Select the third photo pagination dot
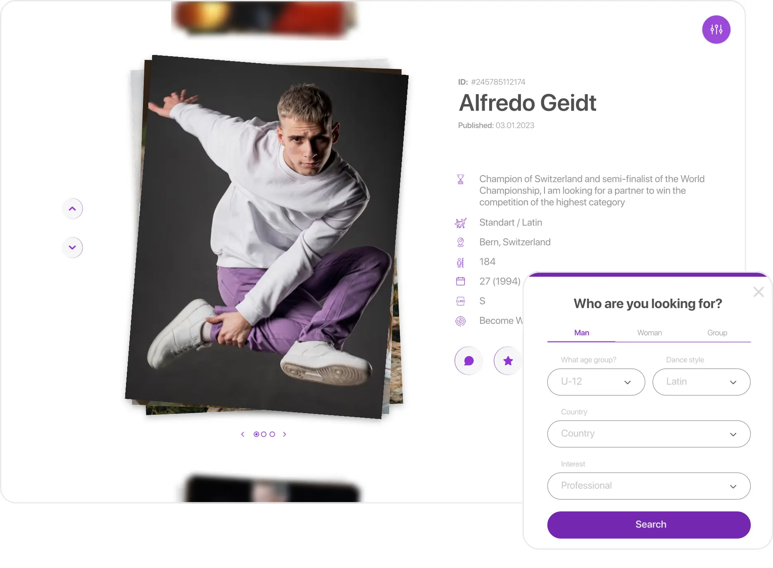Viewport: 773px width, 568px height. 272,434
